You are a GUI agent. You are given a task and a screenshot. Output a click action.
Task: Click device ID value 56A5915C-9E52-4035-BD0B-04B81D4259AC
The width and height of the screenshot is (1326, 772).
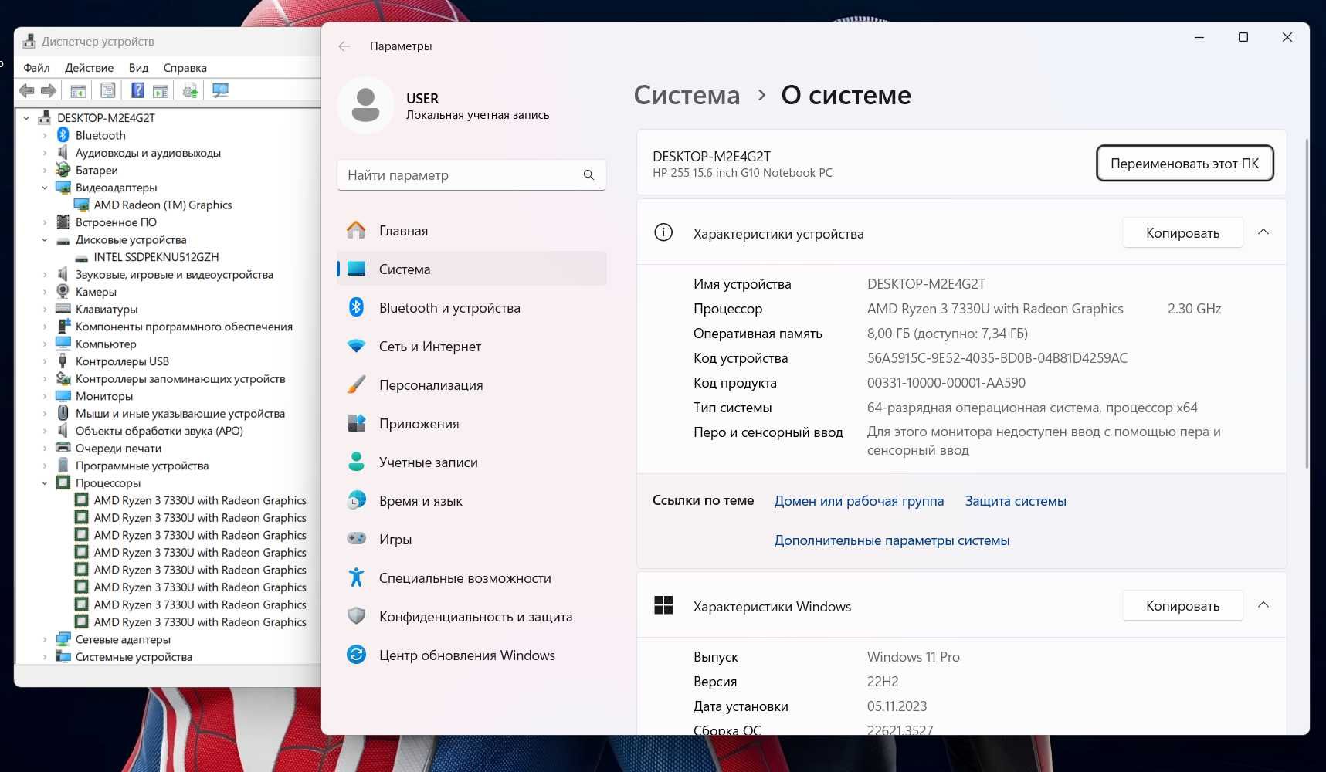tap(997, 358)
